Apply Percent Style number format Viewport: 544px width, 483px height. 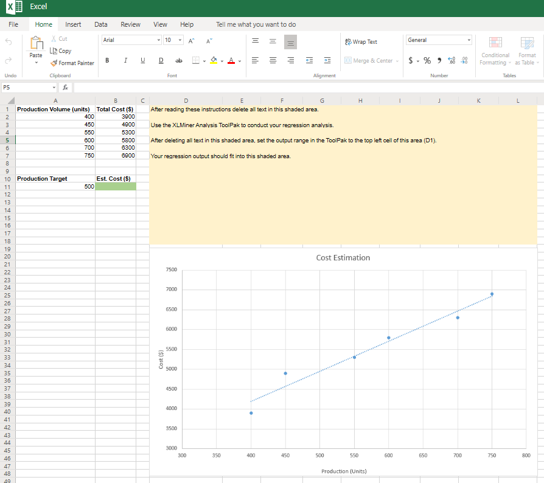[427, 61]
